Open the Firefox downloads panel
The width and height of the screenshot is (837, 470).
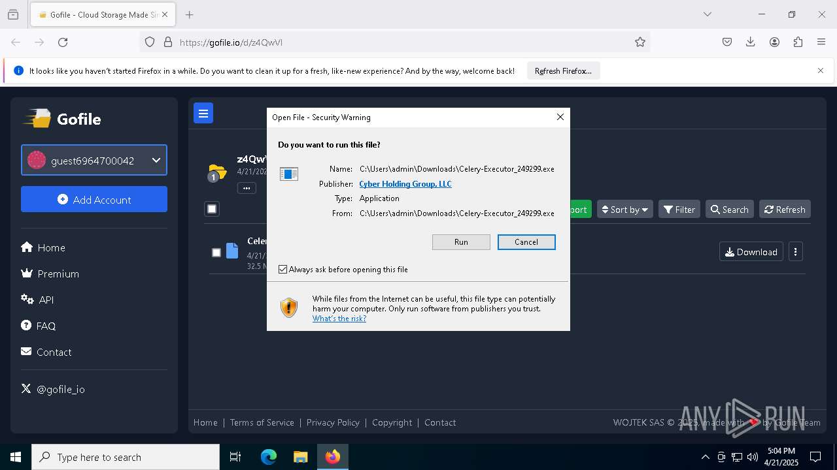click(x=751, y=42)
